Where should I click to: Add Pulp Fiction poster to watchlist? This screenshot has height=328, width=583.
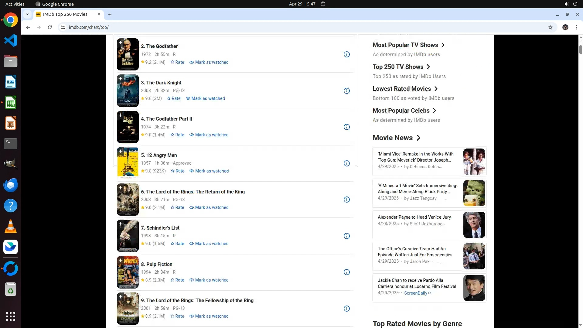pyautogui.click(x=121, y=261)
